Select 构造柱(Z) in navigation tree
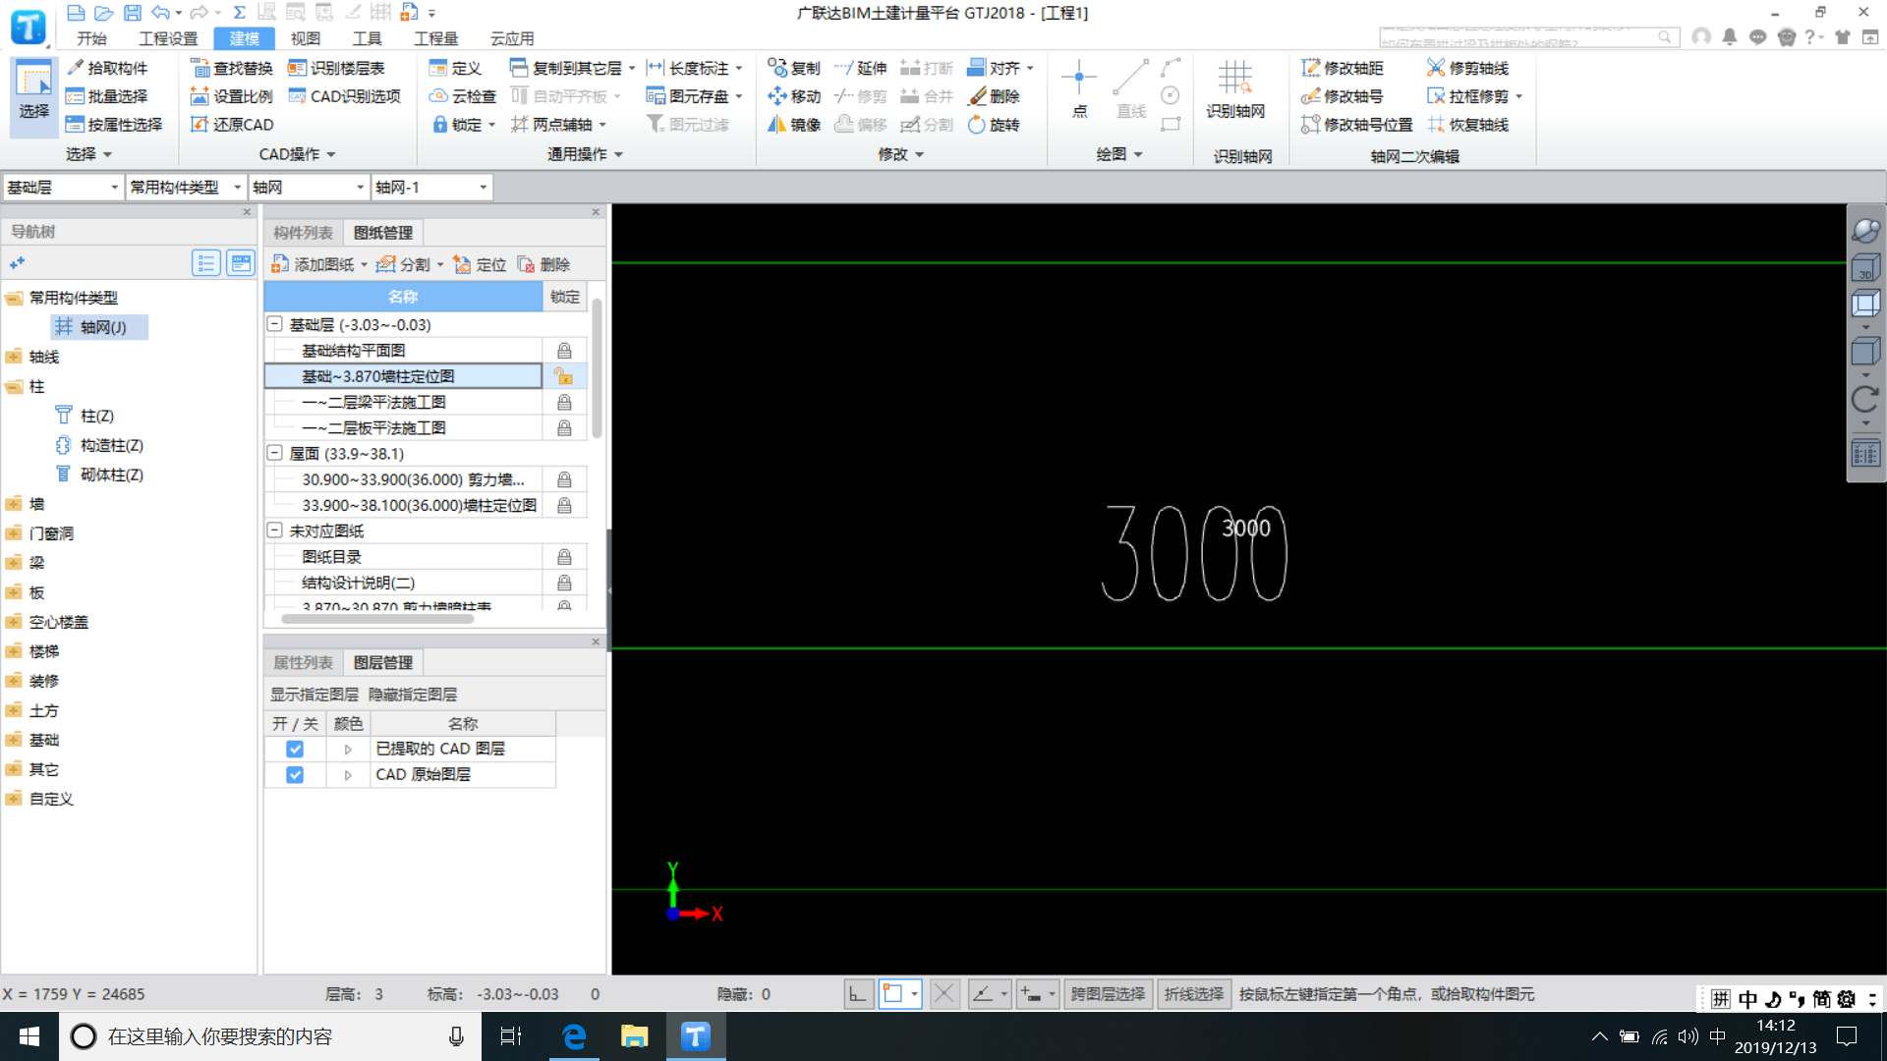The image size is (1887, 1061). point(101,445)
